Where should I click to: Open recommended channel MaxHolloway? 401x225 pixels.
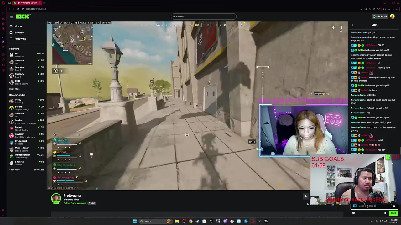27,149
